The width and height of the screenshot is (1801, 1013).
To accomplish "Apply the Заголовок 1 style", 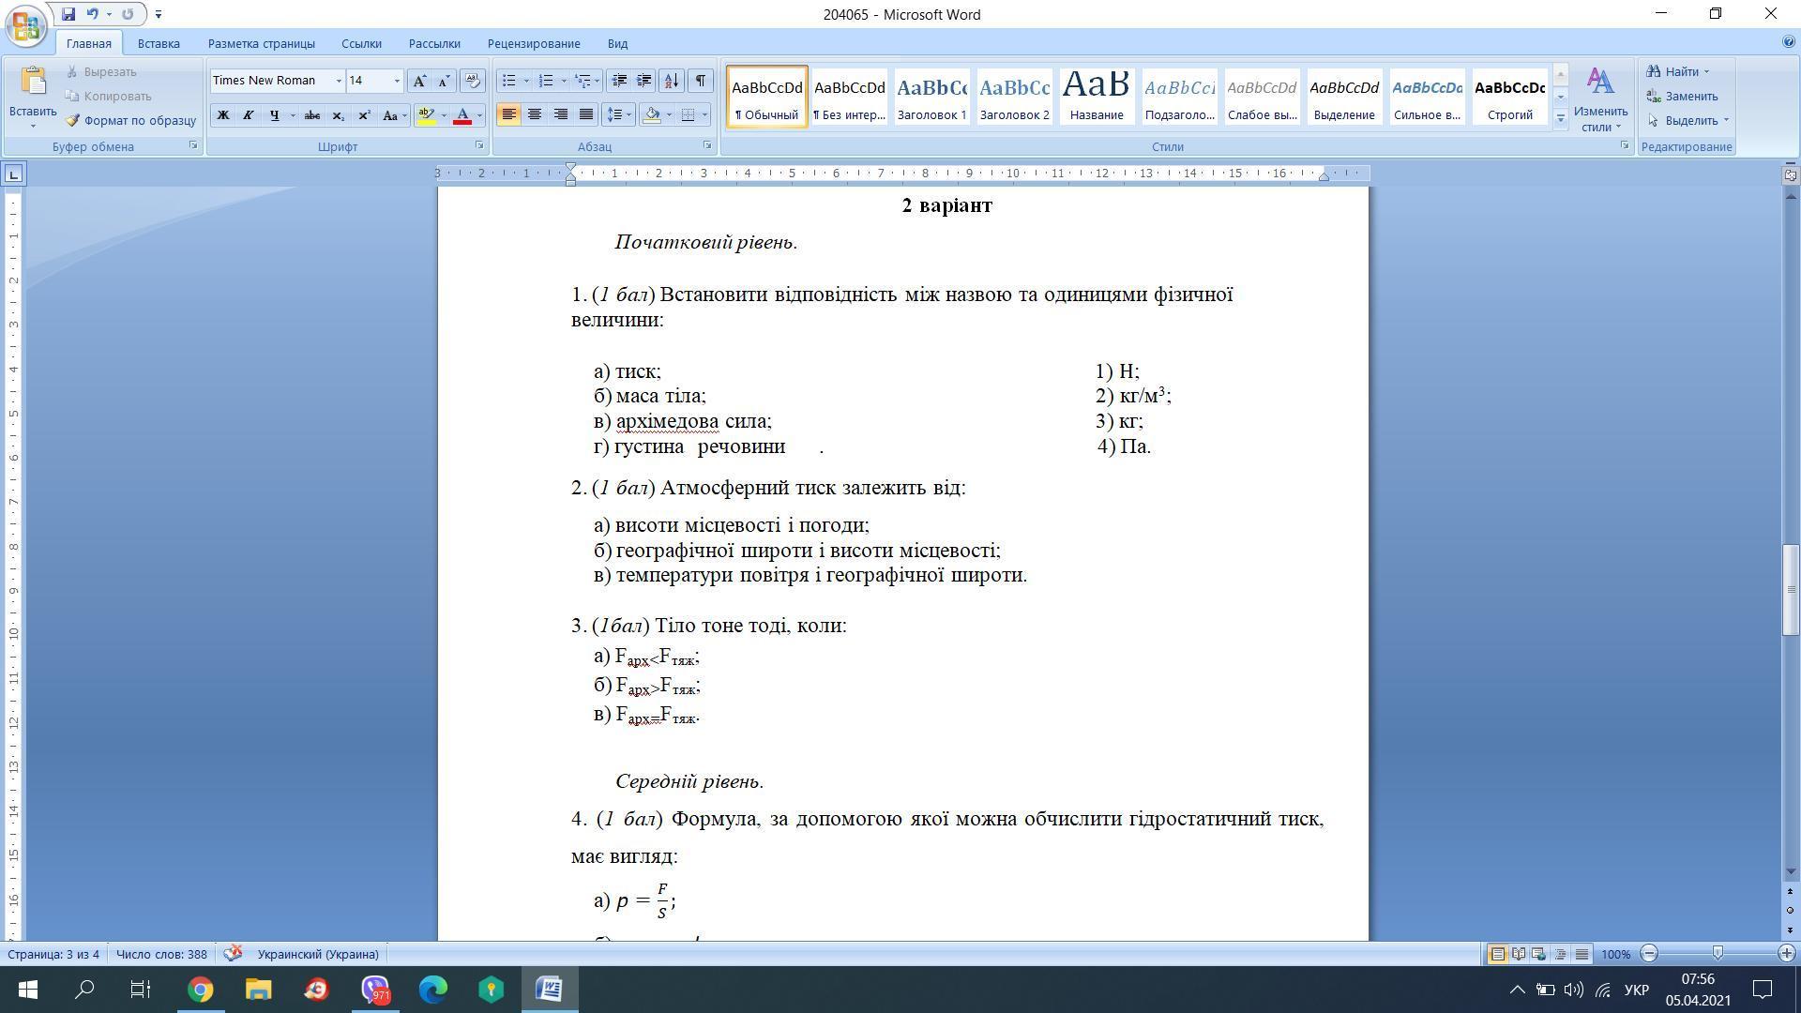I will [x=931, y=97].
